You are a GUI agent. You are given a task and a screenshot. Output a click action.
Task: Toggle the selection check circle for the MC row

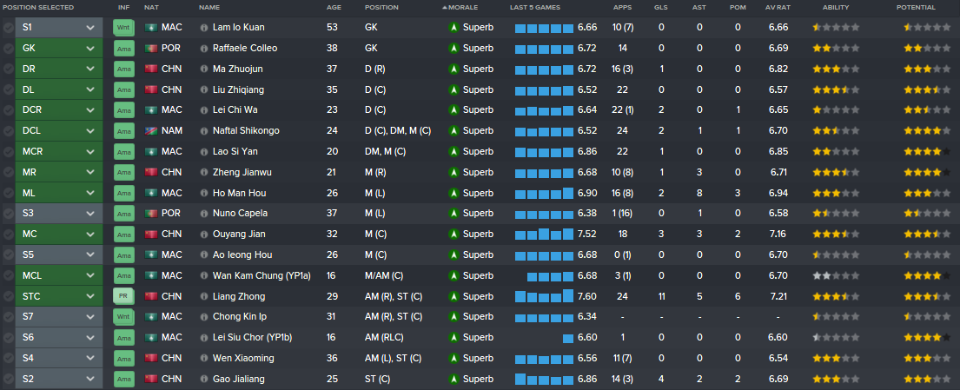8,234
